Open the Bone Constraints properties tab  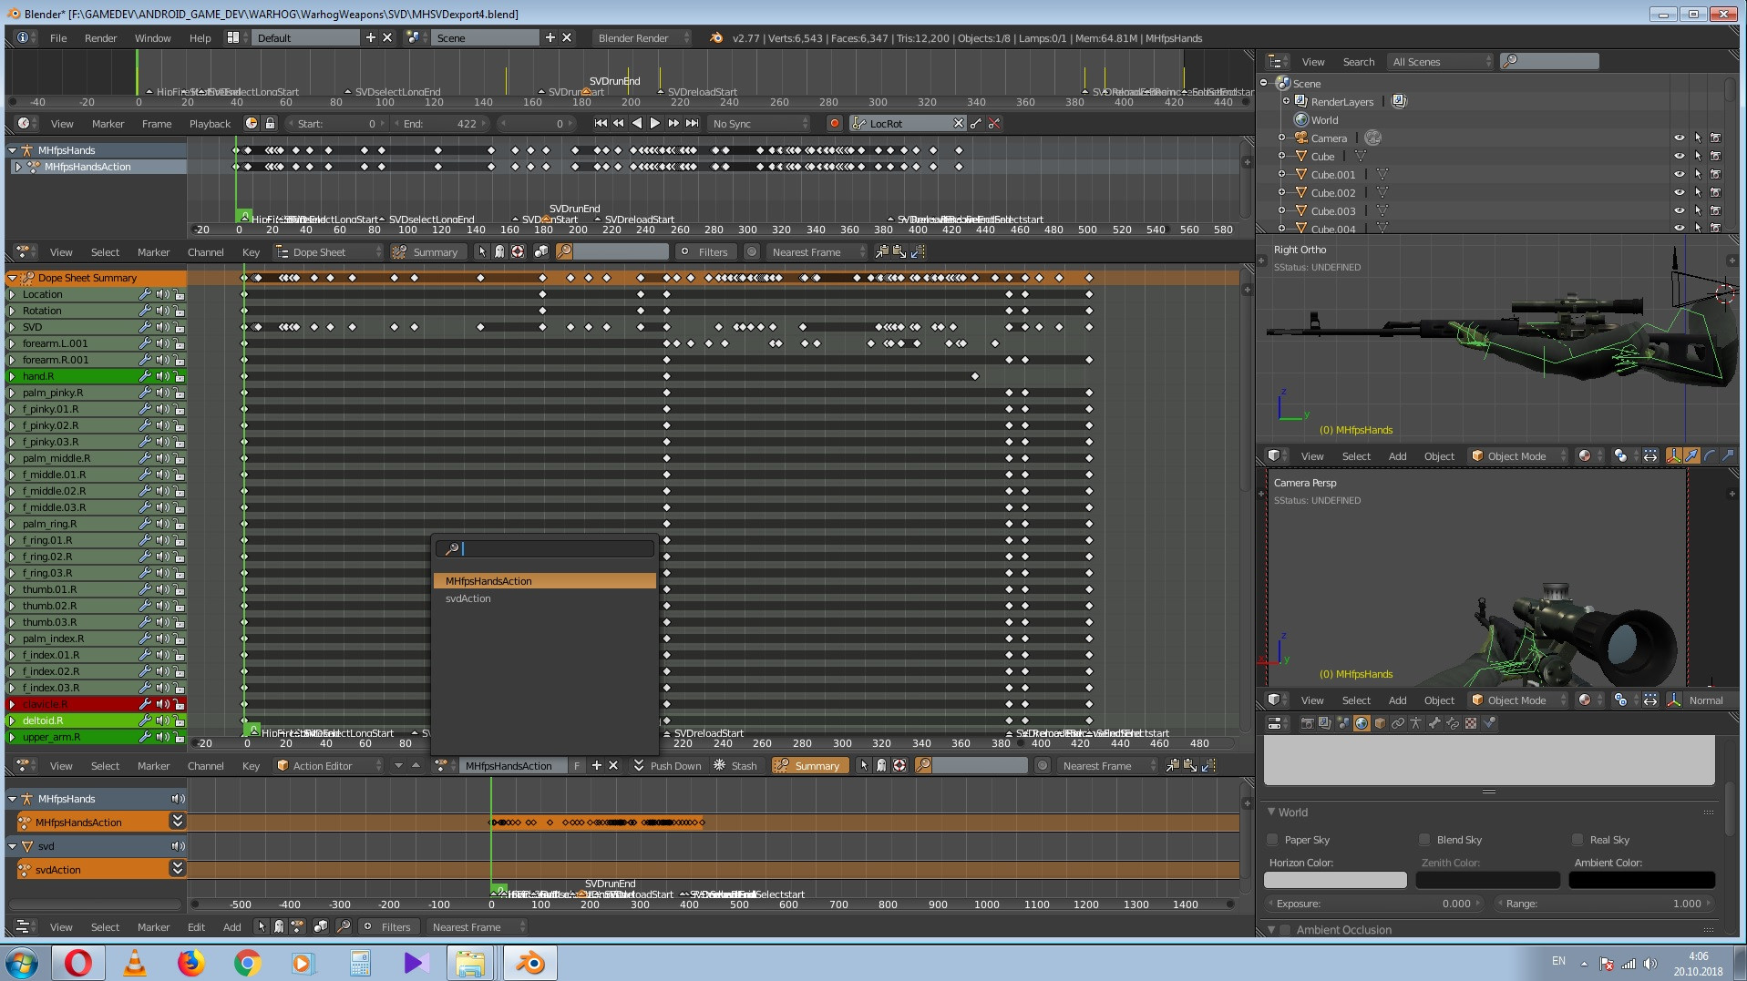[1453, 723]
